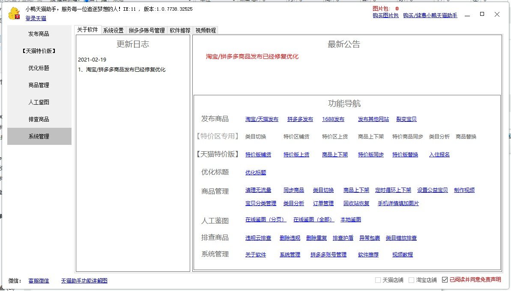Viewport: 511px width, 291px height.
Task: Click the 在线鉴图（分页） link
Action: [266, 220]
